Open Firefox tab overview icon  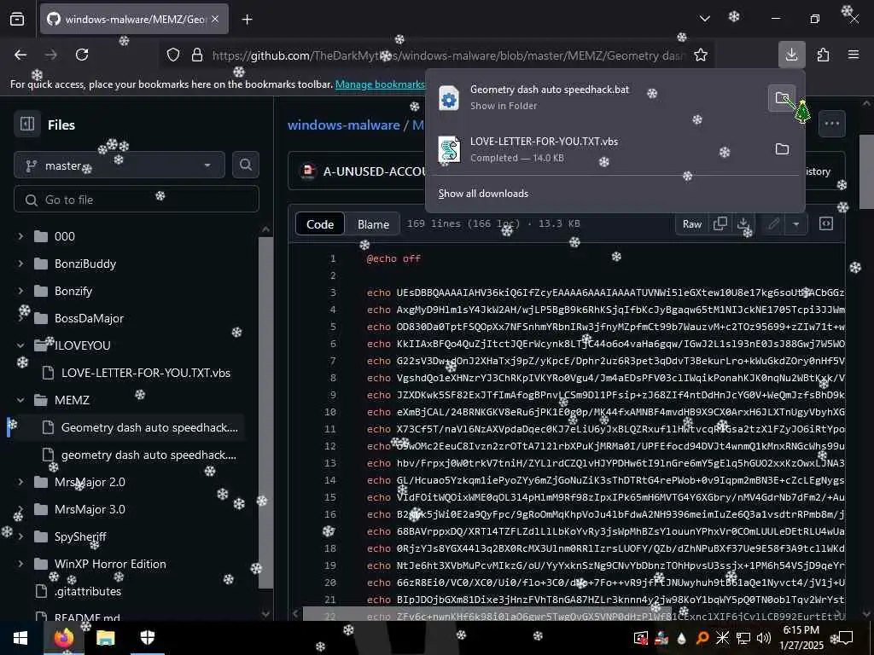(17, 19)
